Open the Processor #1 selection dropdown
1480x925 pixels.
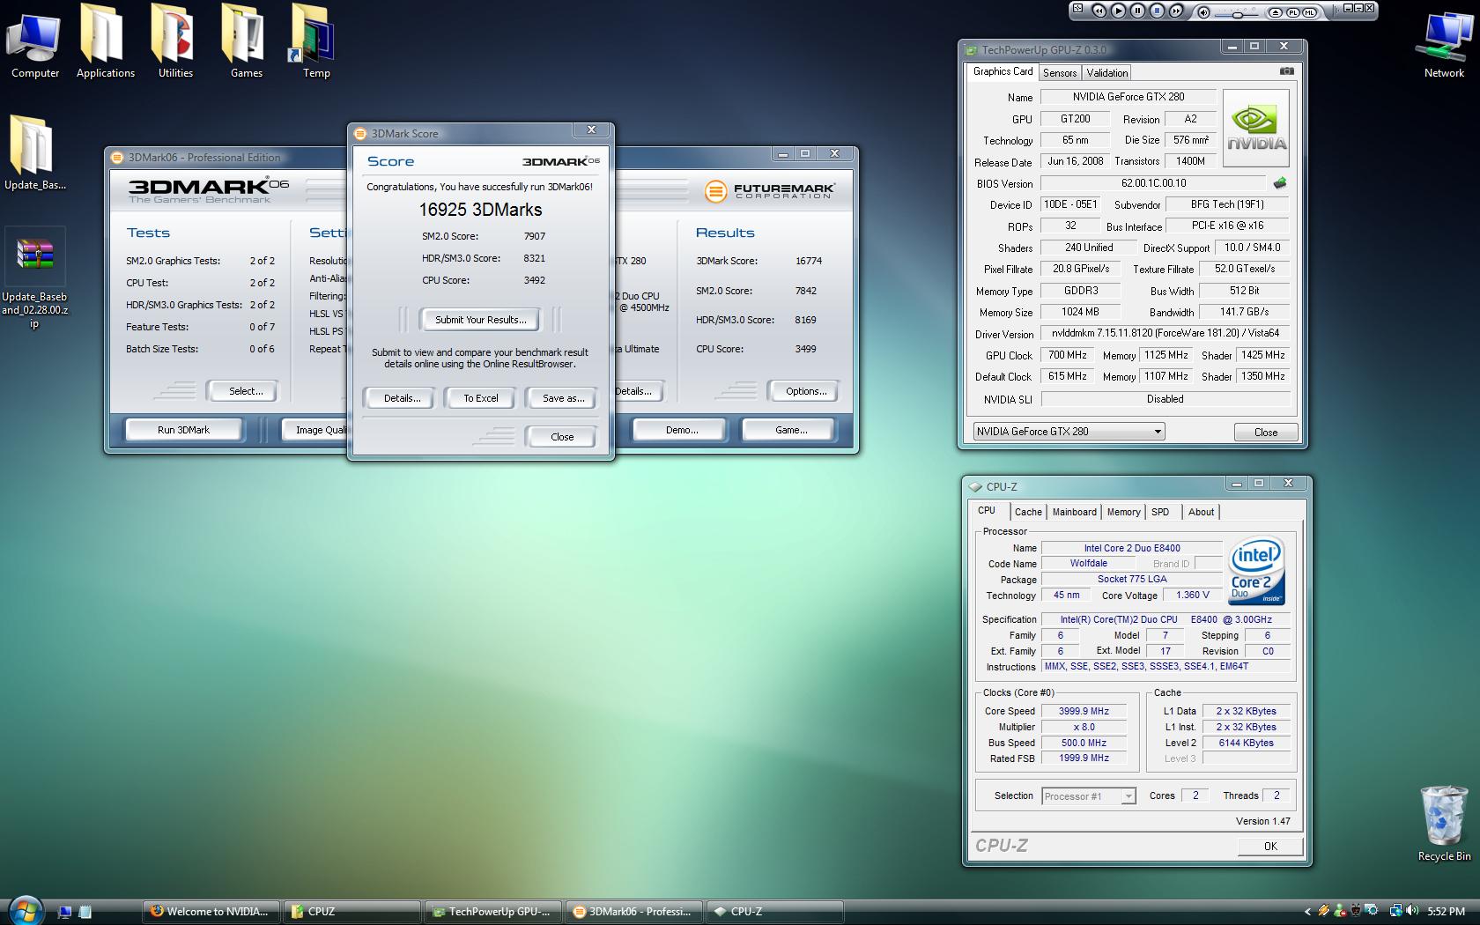(x=1128, y=796)
